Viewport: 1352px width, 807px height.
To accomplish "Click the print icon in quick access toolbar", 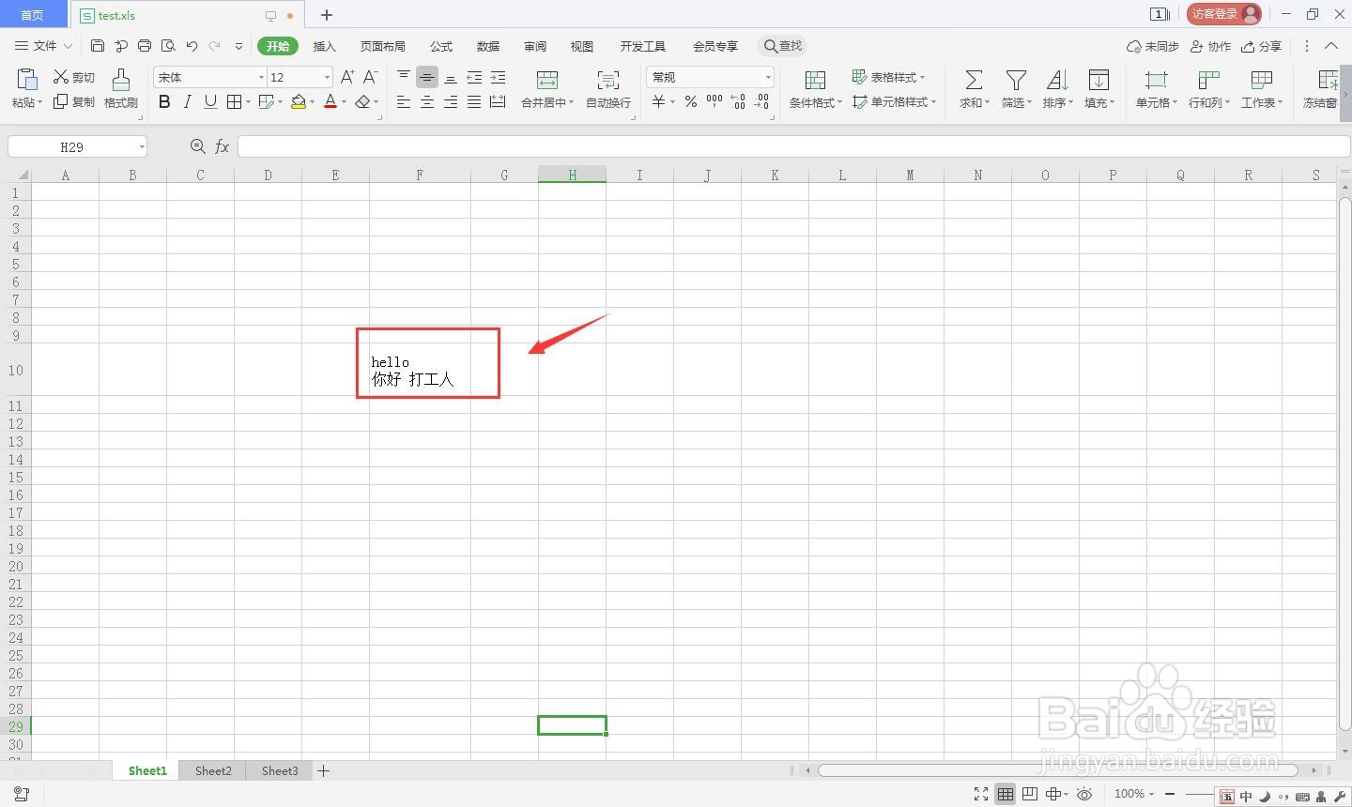I will coord(145,45).
